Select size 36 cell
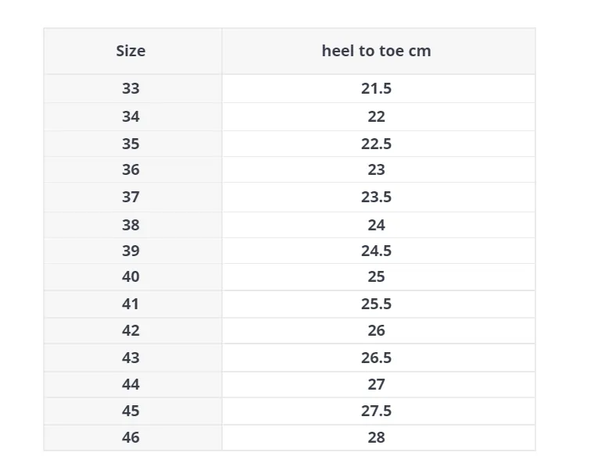This screenshot has width=612, height=463. [x=131, y=169]
